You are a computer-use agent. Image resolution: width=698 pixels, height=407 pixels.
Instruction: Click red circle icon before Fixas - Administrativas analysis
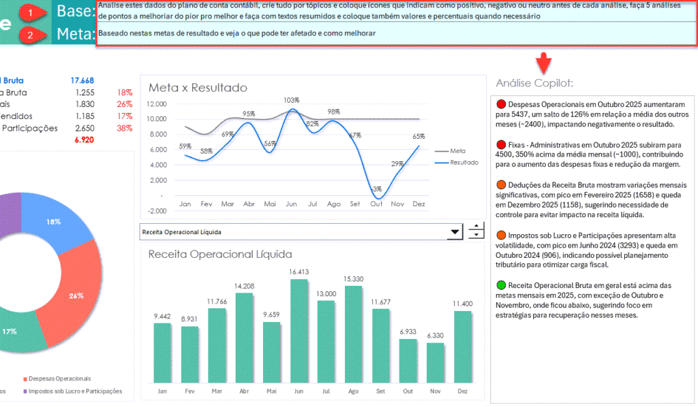tap(502, 144)
